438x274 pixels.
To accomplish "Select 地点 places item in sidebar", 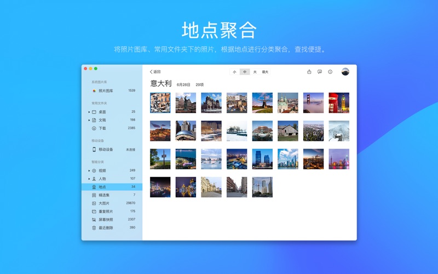I will click(102, 187).
